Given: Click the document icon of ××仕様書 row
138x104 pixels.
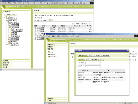Looking at the screenshot, I should 36,31.
